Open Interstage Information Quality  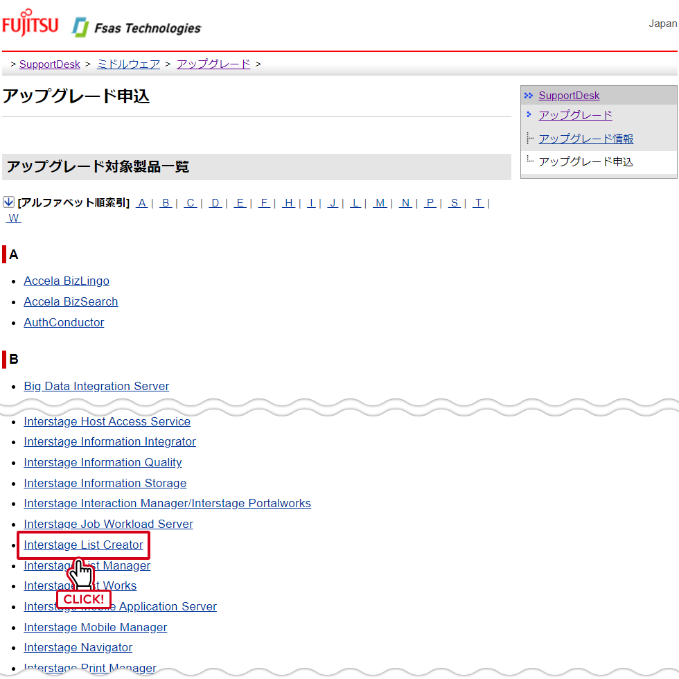coord(103,463)
